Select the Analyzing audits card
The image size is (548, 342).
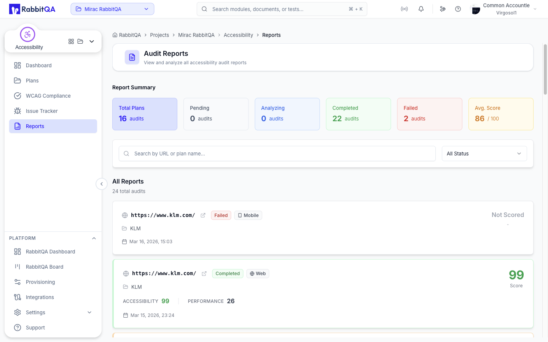(x=287, y=114)
